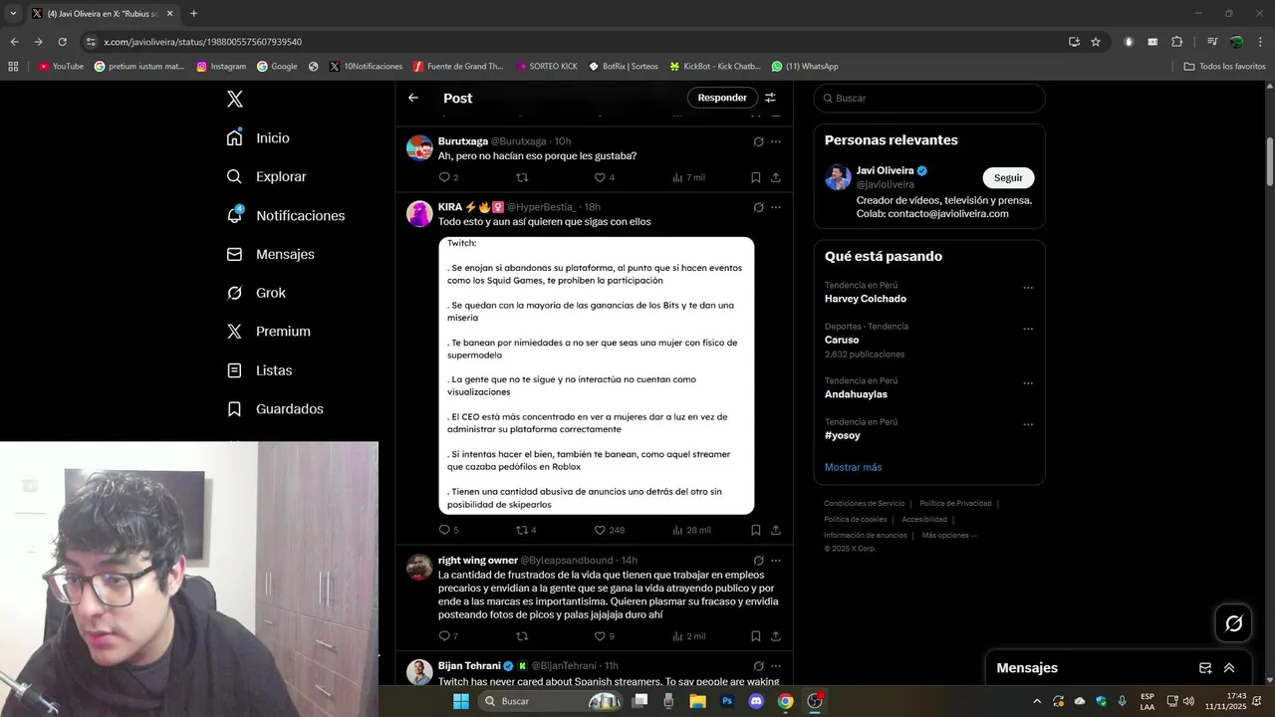
Task: Share the right wing owner post
Action: point(776,635)
